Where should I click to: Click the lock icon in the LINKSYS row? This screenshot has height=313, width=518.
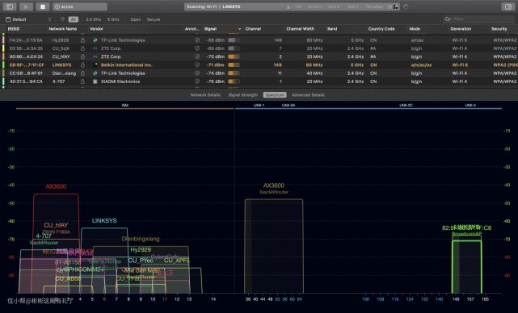82,65
